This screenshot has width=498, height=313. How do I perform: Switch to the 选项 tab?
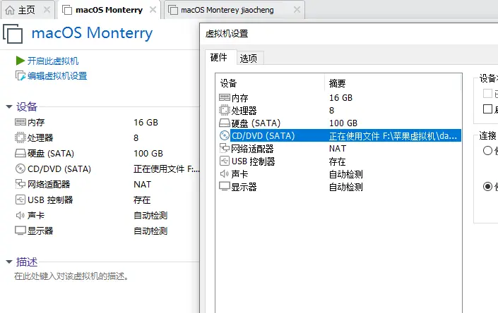[x=248, y=58]
